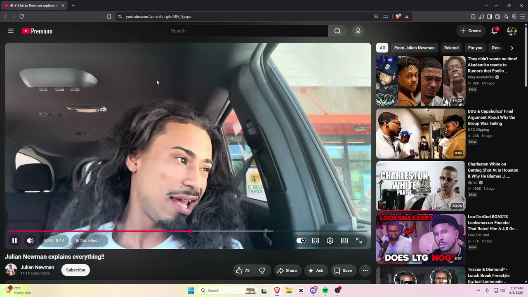Open the browser extensions puzzle icon
Screen dimensions: 528x297
point(473,16)
